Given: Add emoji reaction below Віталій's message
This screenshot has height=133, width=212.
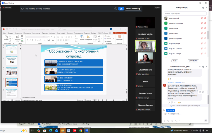Looking at the screenshot, I should (x=172, y=103).
